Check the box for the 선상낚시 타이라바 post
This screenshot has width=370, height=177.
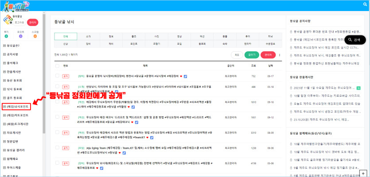57,86
